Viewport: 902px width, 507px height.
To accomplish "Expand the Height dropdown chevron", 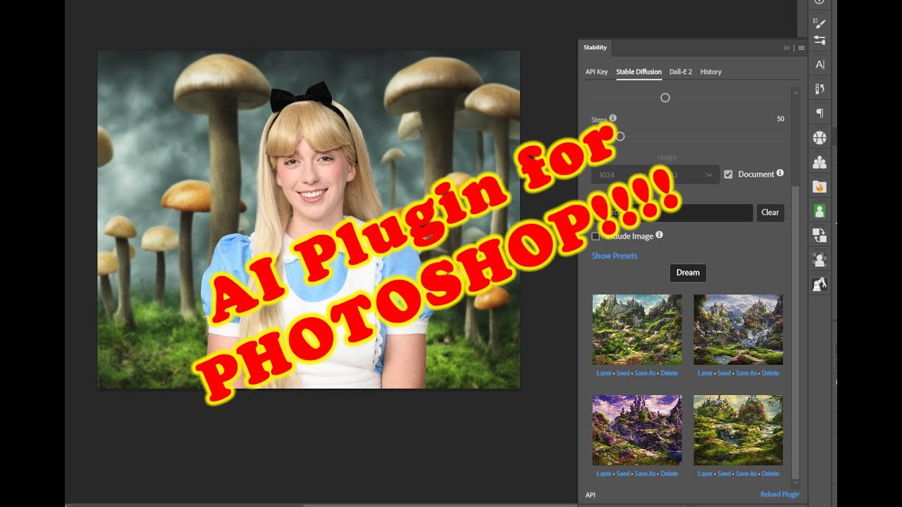I will tap(709, 175).
